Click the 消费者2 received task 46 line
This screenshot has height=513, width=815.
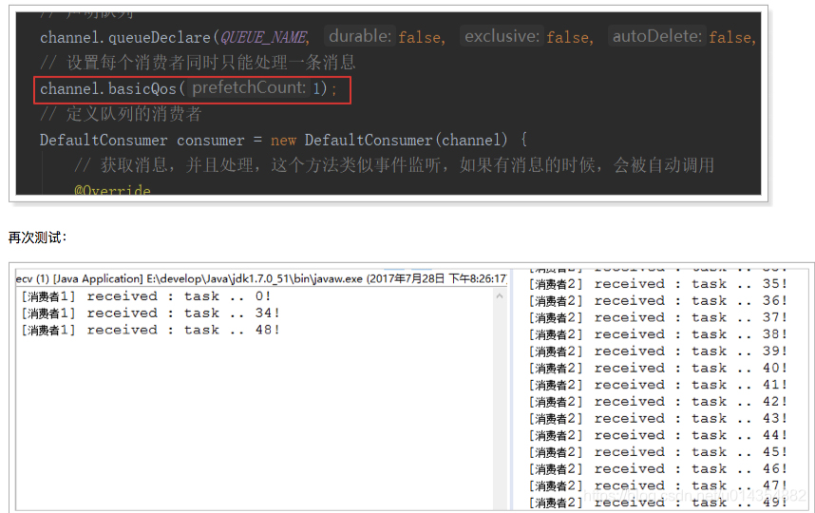pos(658,468)
